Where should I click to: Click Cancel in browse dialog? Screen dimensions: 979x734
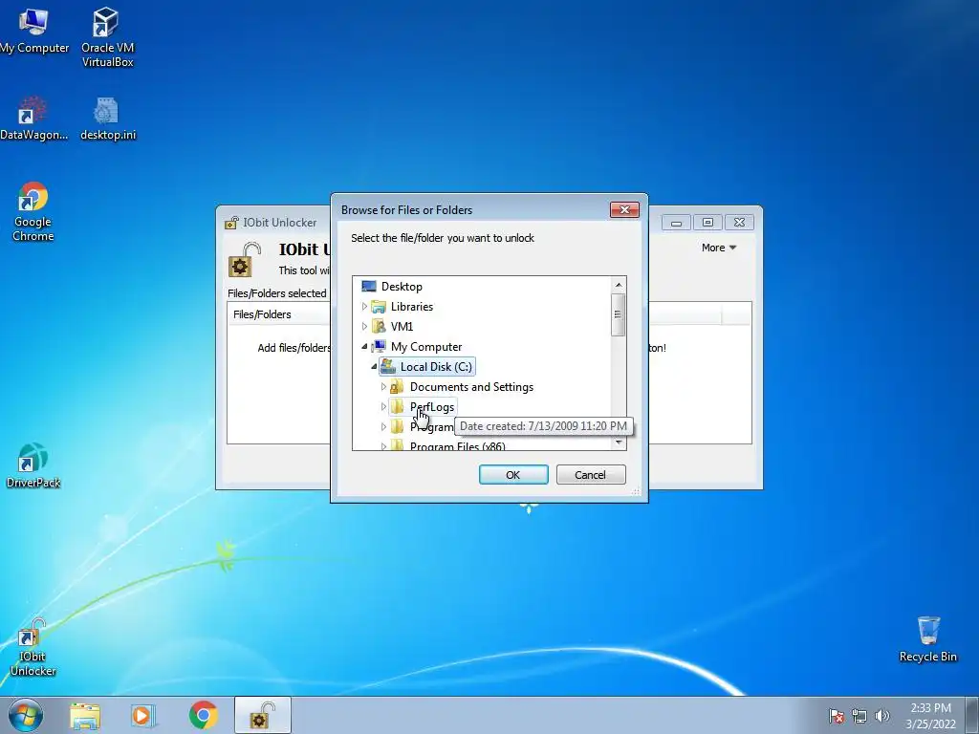(x=591, y=474)
